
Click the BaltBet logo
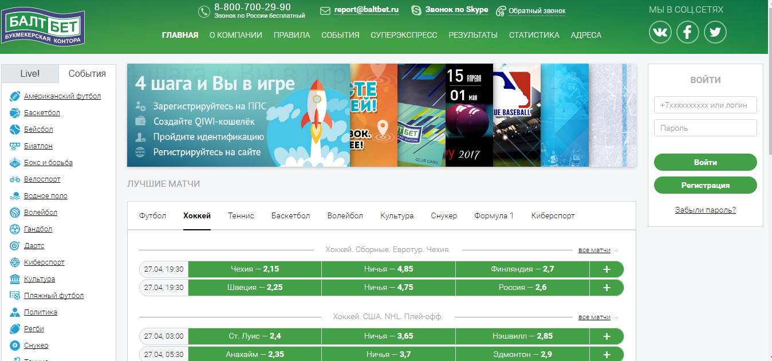(43, 27)
